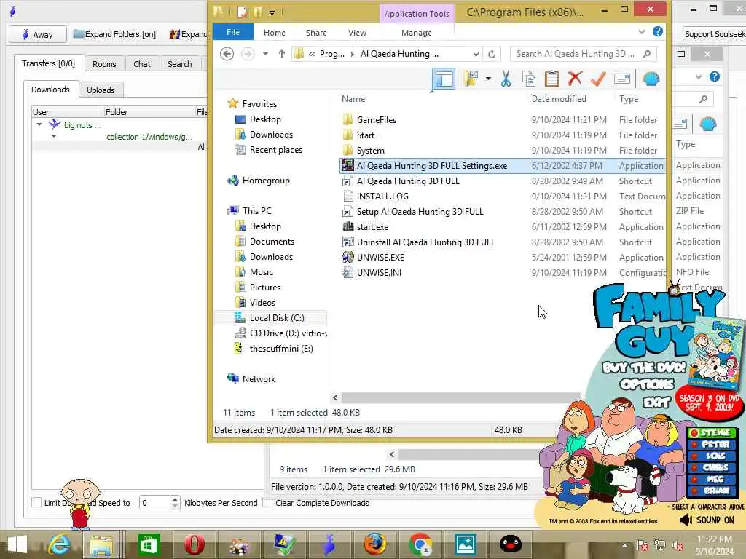This screenshot has height=559, width=746.
Task: Open Internet Explorer from taskbar
Action: (59, 544)
